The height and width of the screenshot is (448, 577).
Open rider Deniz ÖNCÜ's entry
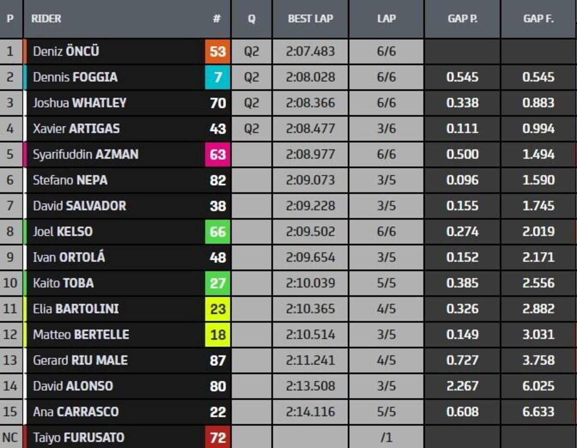tap(66, 51)
